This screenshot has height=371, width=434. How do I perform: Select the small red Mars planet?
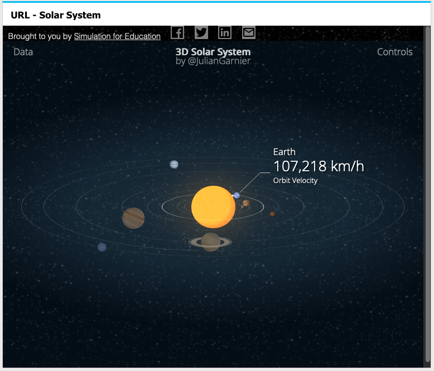pyautogui.click(x=273, y=214)
